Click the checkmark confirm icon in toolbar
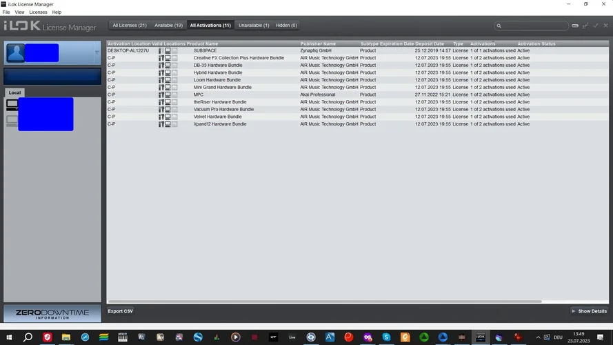Image resolution: width=613 pixels, height=345 pixels. [595, 26]
